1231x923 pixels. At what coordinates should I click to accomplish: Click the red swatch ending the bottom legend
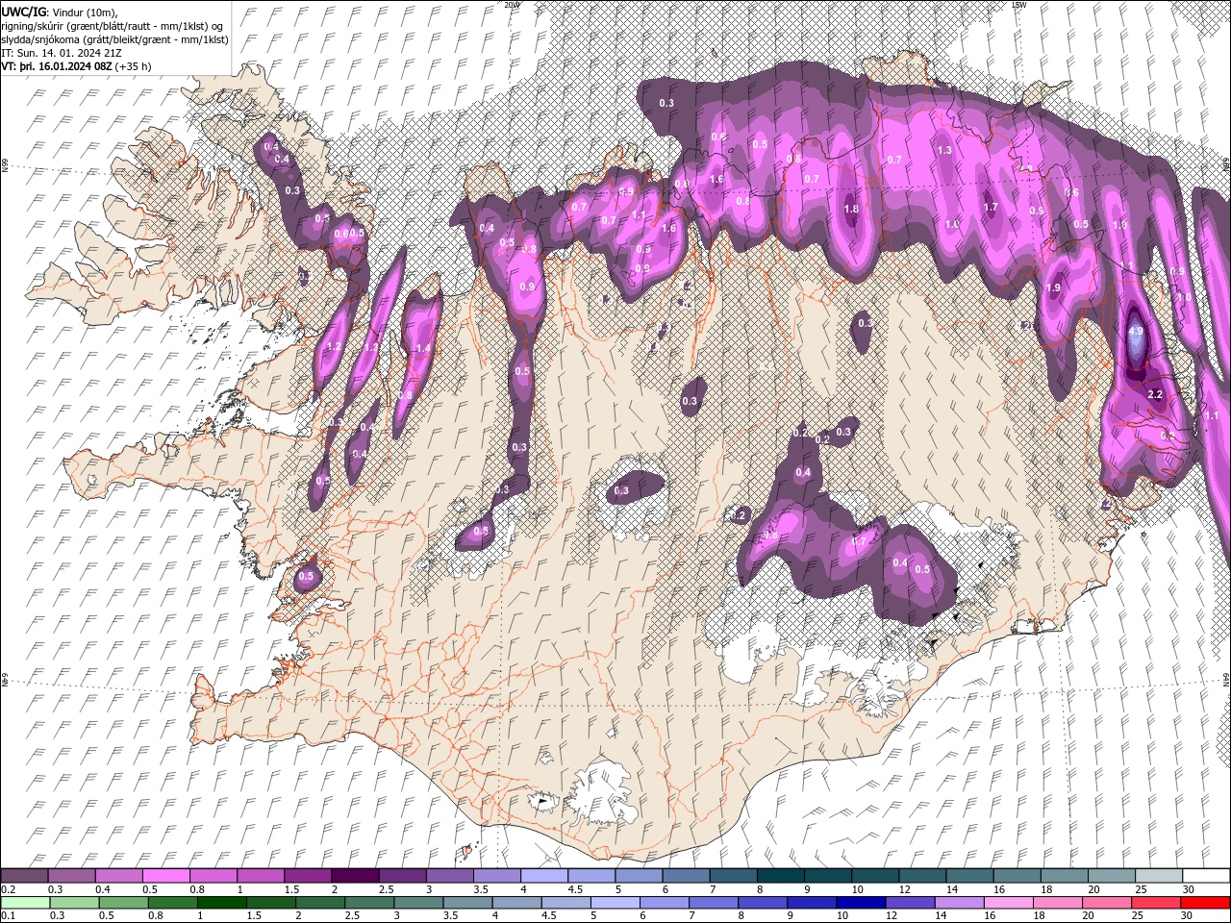pos(1206,903)
